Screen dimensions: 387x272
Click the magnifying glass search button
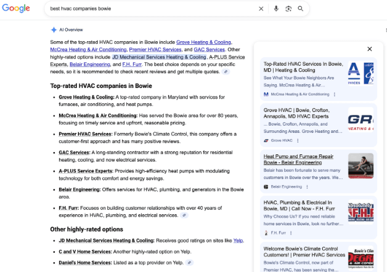point(301,9)
